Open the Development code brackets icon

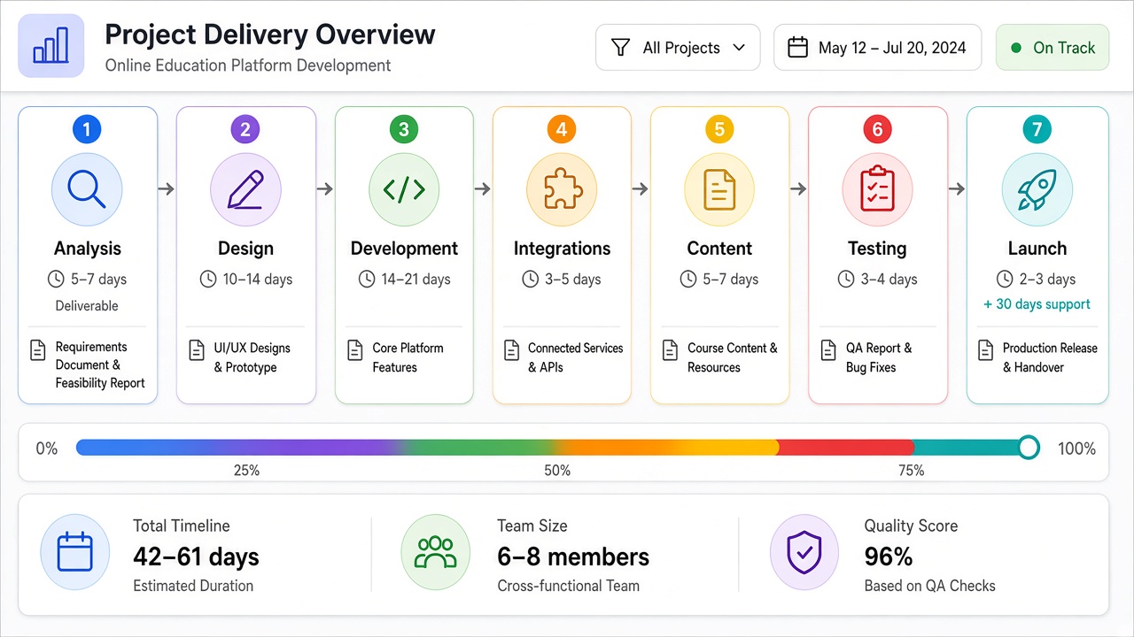coord(404,189)
